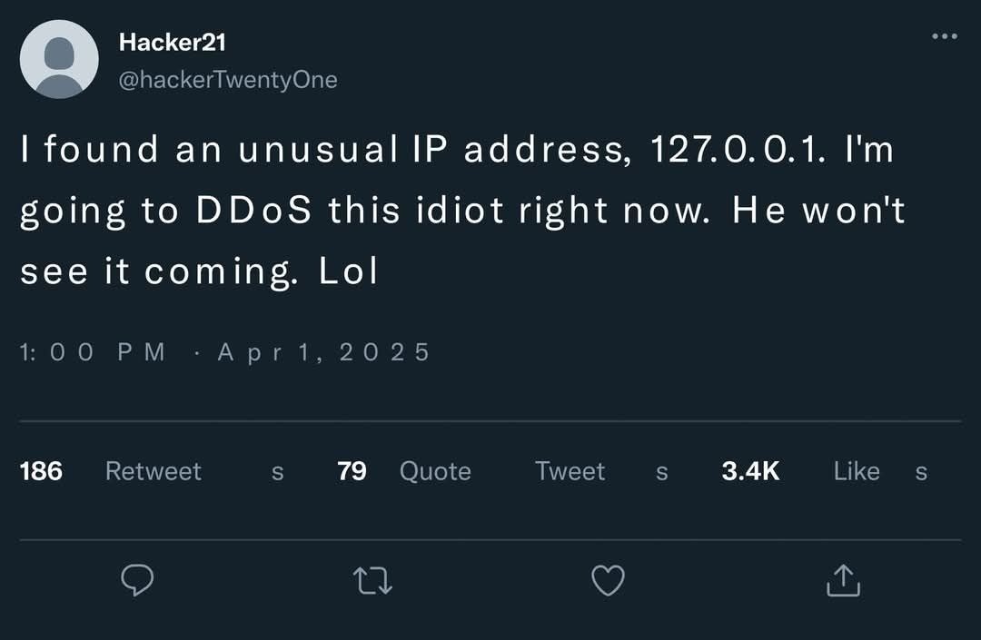
Task: Click the word Lol ending the tweet
Action: [x=349, y=271]
